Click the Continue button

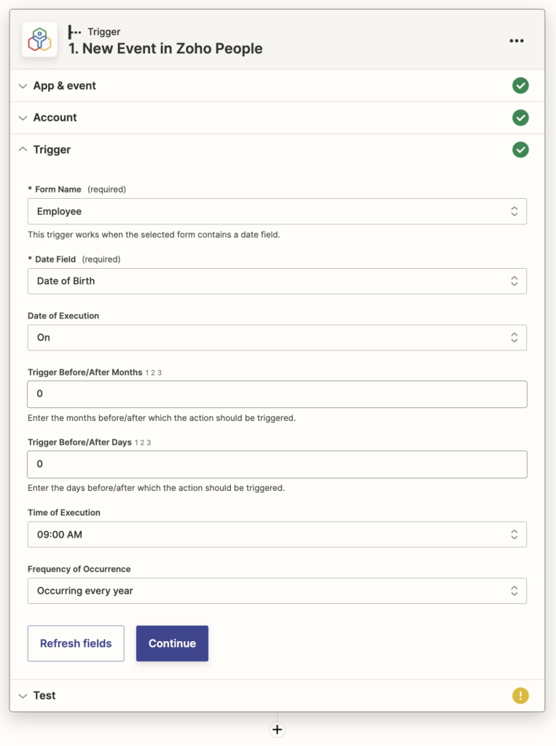tap(172, 643)
